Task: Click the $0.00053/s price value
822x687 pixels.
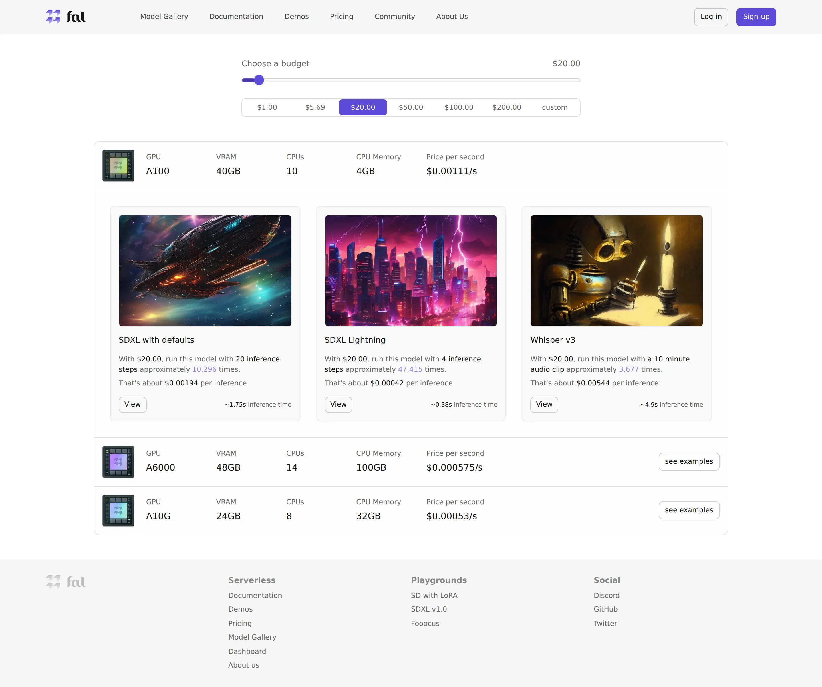Action: [451, 516]
